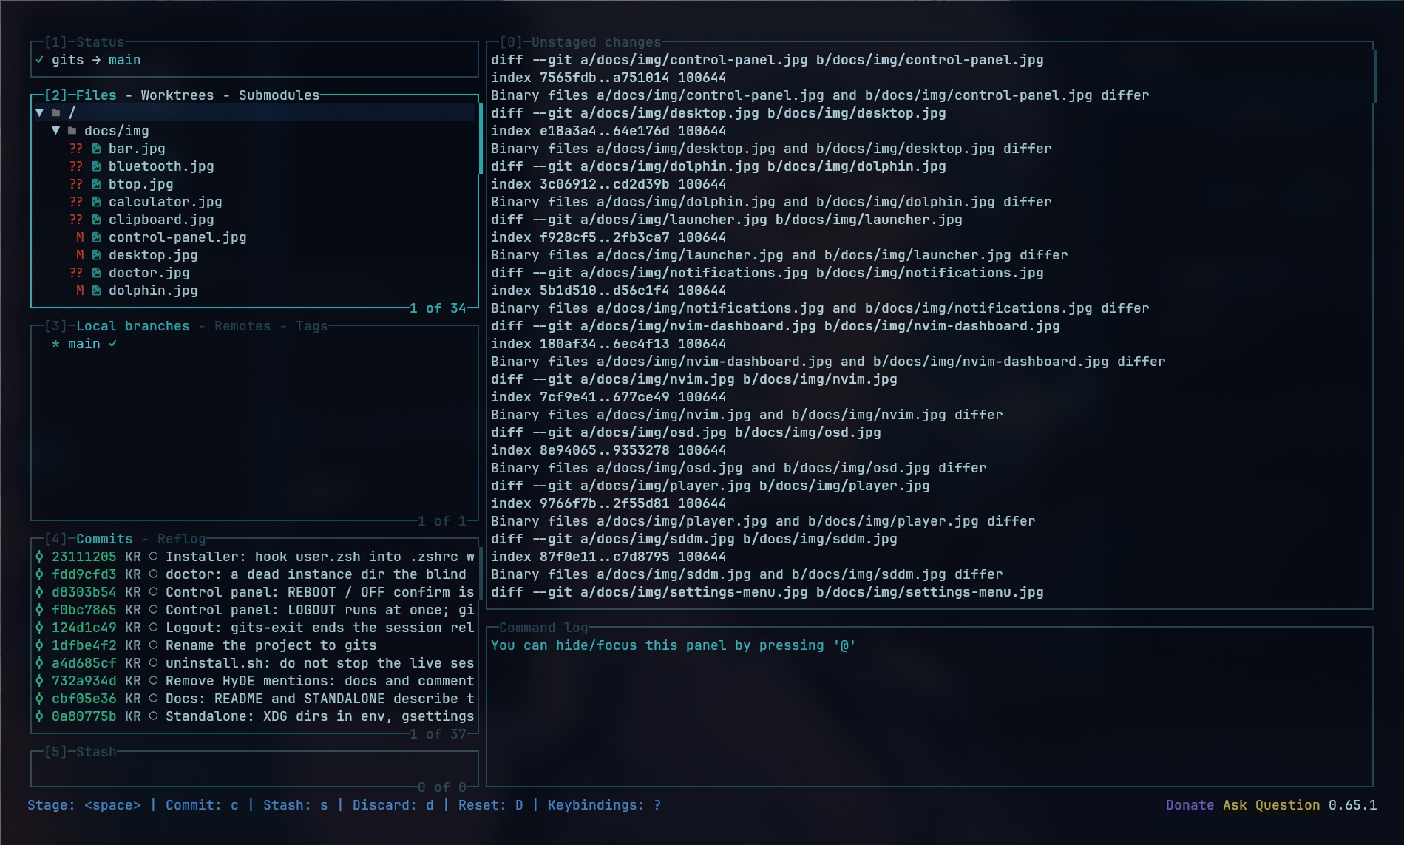Click the file icon beside clipboard.jpg

(96, 220)
